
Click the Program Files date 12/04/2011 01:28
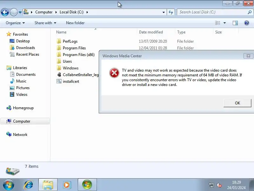coord(153,48)
